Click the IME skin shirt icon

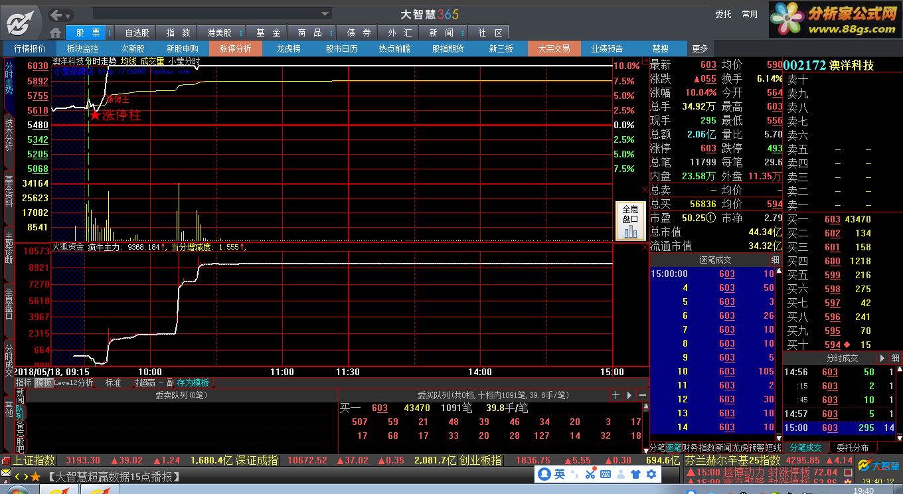635,474
